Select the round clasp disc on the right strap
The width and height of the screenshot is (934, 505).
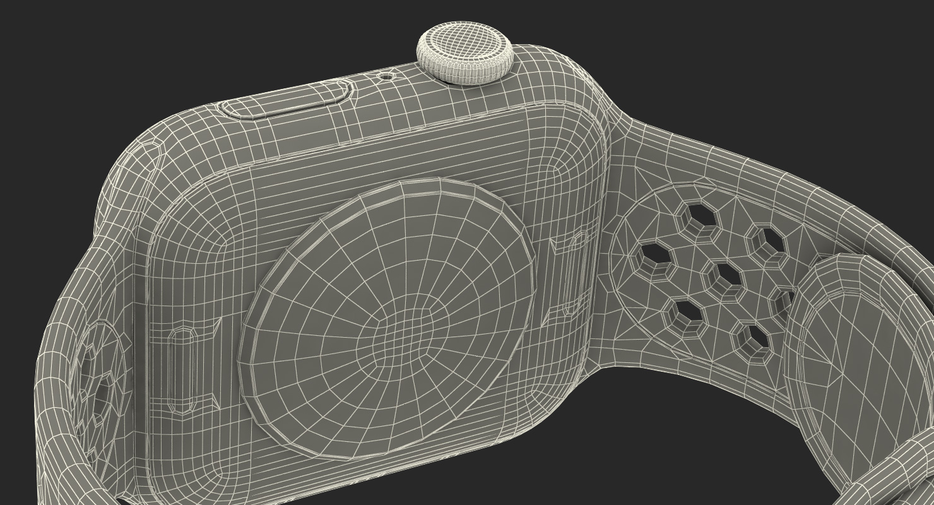pyautogui.click(x=858, y=372)
